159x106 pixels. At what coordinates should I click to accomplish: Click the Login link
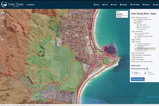click(x=156, y=5)
